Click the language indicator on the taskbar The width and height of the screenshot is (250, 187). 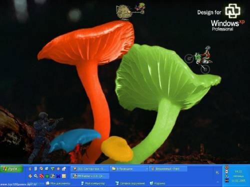point(217,173)
